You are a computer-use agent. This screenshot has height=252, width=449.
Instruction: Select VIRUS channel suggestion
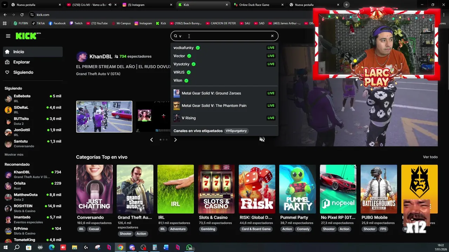pyautogui.click(x=224, y=72)
